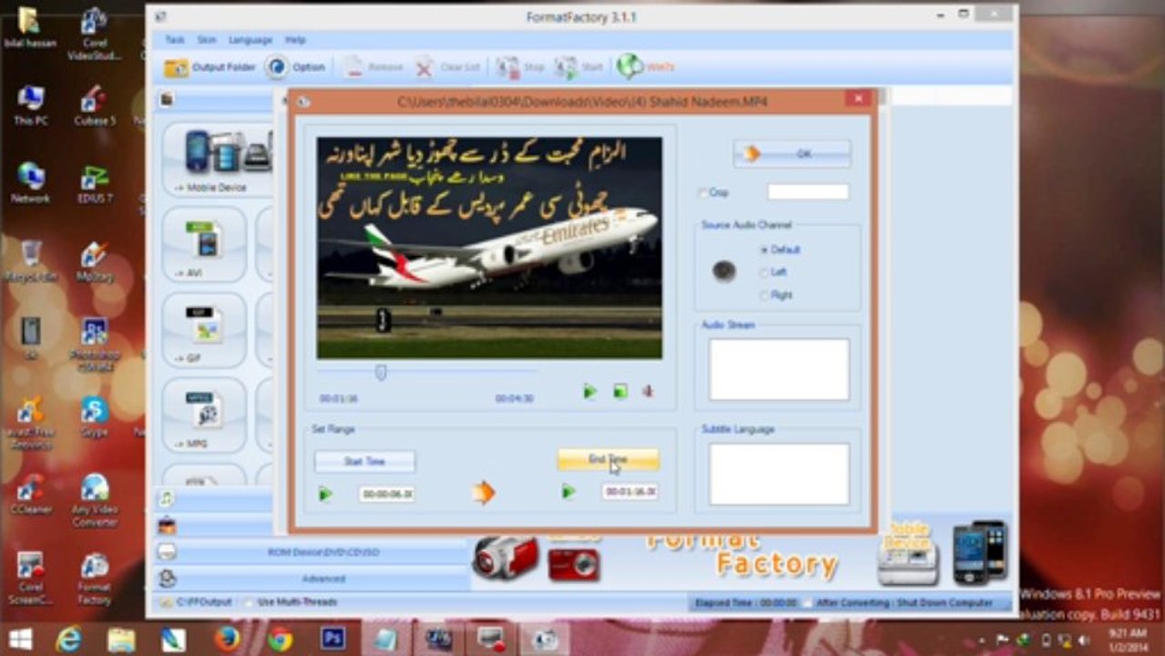Image resolution: width=1165 pixels, height=656 pixels.
Task: Open the Task menu
Action: [174, 40]
